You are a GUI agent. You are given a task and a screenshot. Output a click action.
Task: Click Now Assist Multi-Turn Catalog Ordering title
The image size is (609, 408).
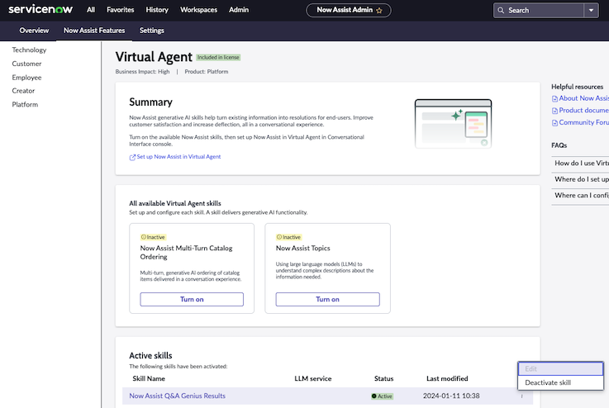(x=187, y=253)
